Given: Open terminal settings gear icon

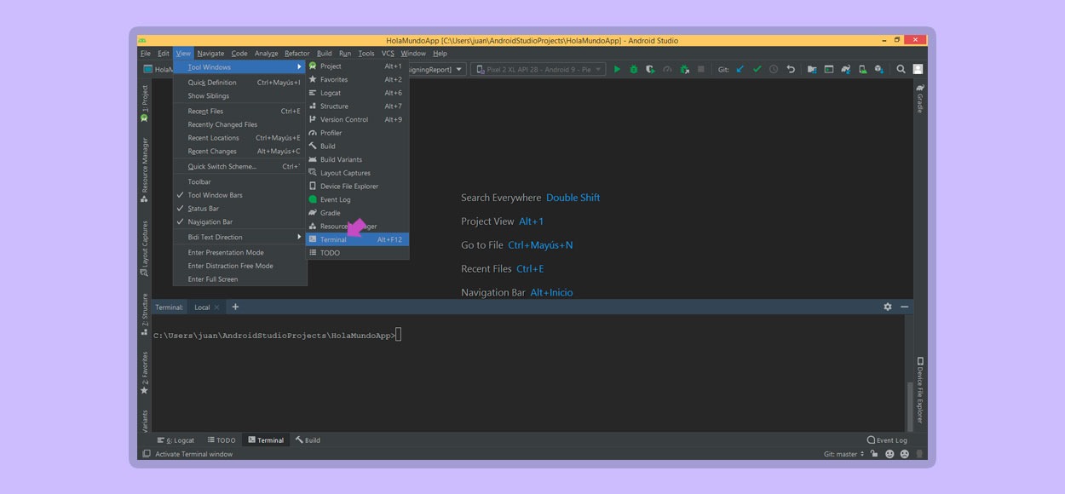Looking at the screenshot, I should point(888,307).
